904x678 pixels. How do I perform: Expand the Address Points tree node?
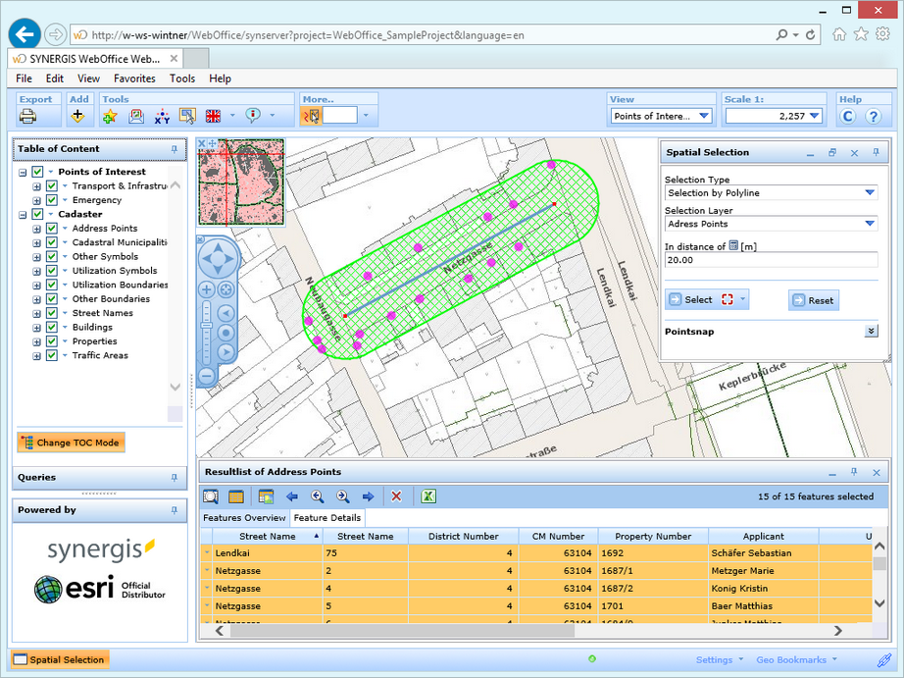[x=37, y=229]
